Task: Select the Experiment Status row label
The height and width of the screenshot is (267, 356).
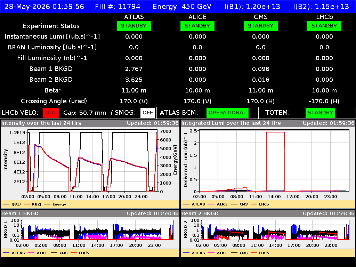Action: (x=51, y=26)
